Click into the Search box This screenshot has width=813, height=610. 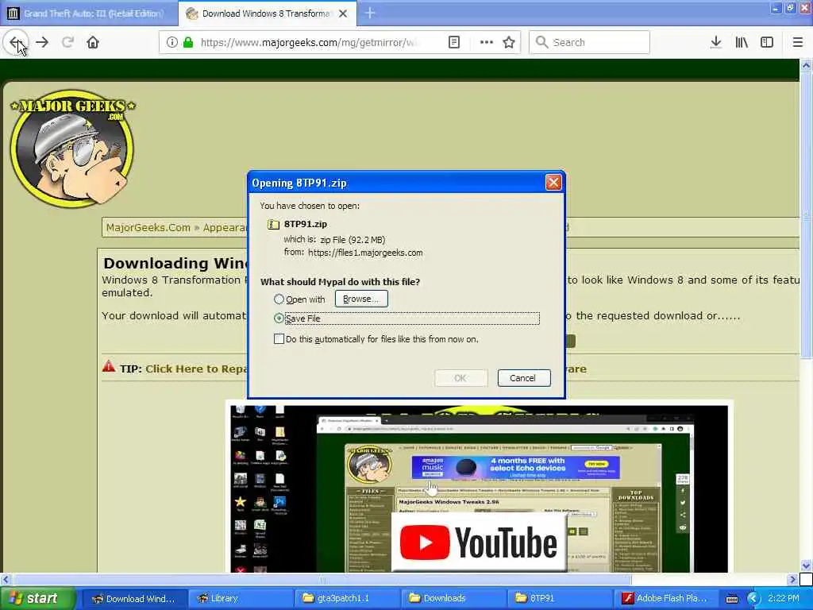(x=589, y=43)
